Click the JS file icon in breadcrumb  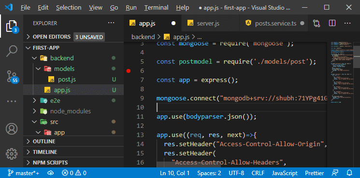(167, 37)
